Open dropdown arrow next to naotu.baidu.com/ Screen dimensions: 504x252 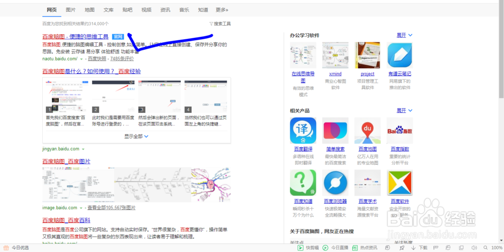[x=81, y=59]
